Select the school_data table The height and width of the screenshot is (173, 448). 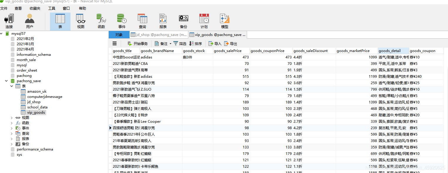point(37,107)
